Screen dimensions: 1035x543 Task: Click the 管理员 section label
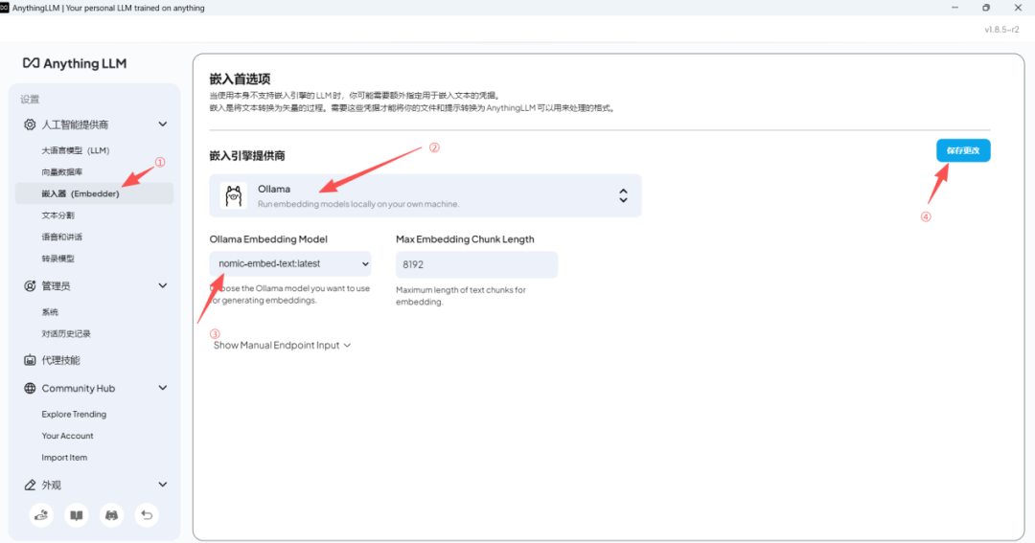(57, 285)
